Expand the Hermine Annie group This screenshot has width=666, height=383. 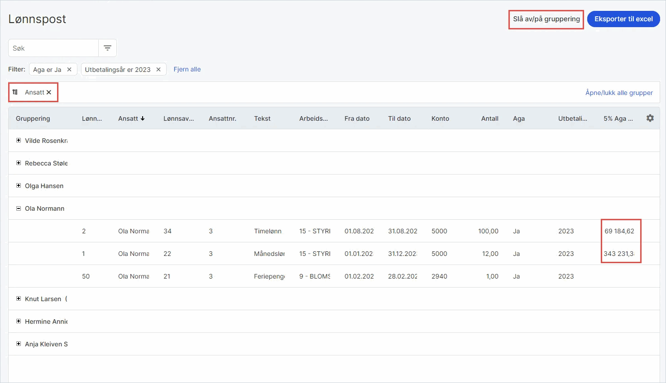point(19,322)
